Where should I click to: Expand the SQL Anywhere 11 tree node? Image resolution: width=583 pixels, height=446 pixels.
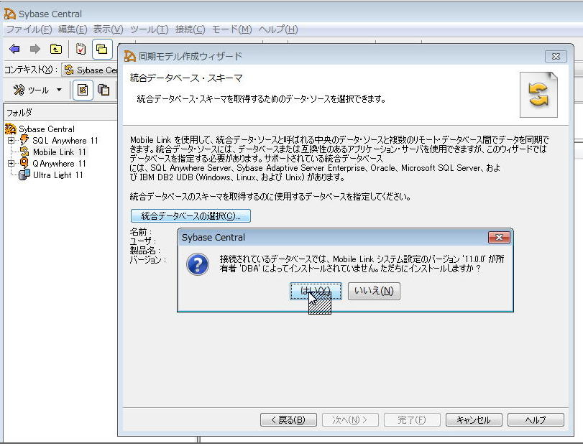pyautogui.click(x=11, y=141)
